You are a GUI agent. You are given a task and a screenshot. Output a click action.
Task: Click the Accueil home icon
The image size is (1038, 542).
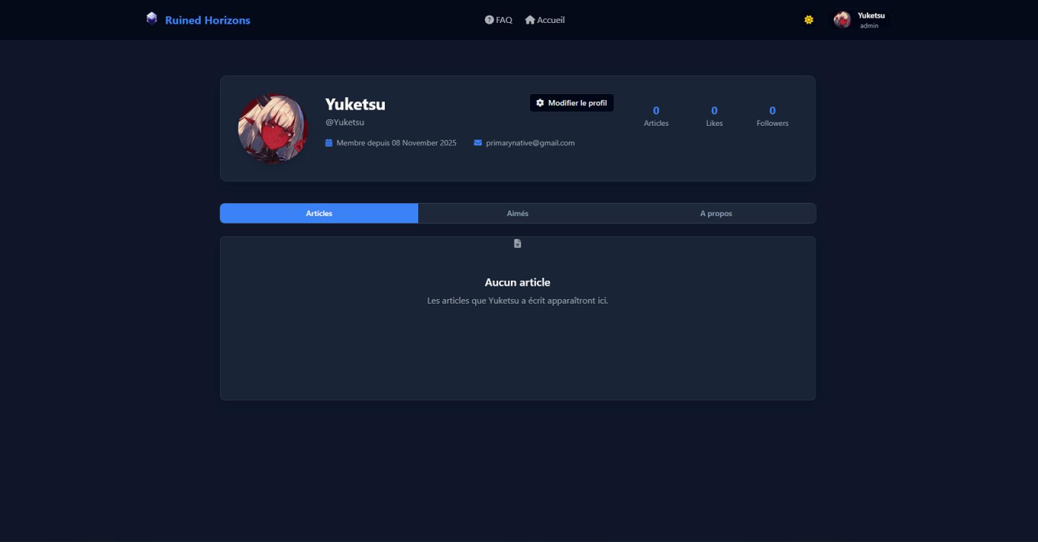530,19
